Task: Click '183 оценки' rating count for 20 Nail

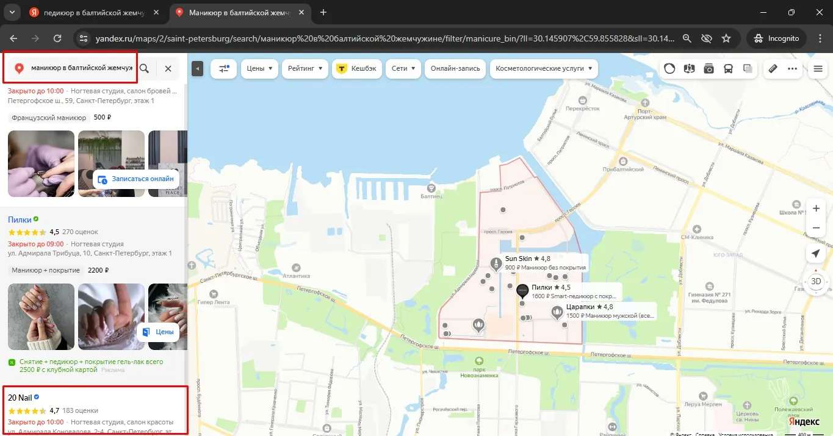Action: coord(80,410)
